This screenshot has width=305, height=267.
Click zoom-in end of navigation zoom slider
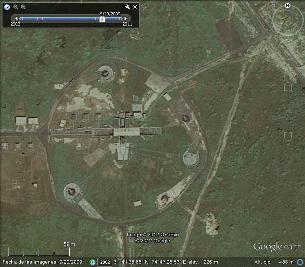coord(288,86)
